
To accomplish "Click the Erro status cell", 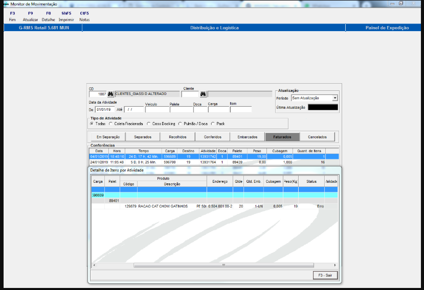I will pos(311,206).
